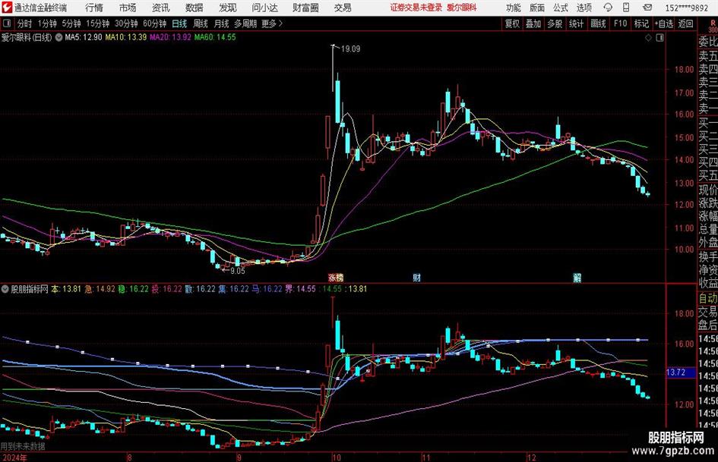Expand the 更多 periods dropdown

(x=272, y=24)
